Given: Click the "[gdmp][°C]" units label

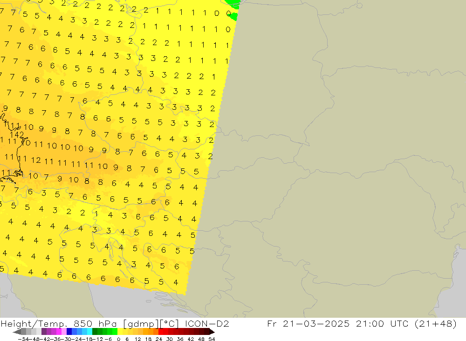Looking at the screenshot, I should click(151, 323).
